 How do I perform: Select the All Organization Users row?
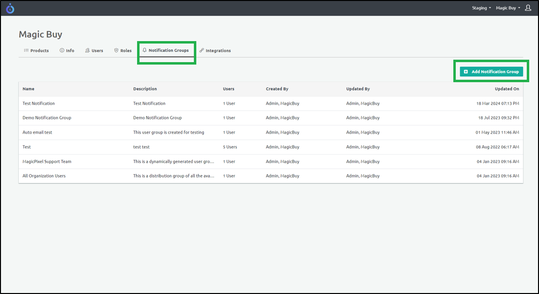pyautogui.click(x=44, y=176)
